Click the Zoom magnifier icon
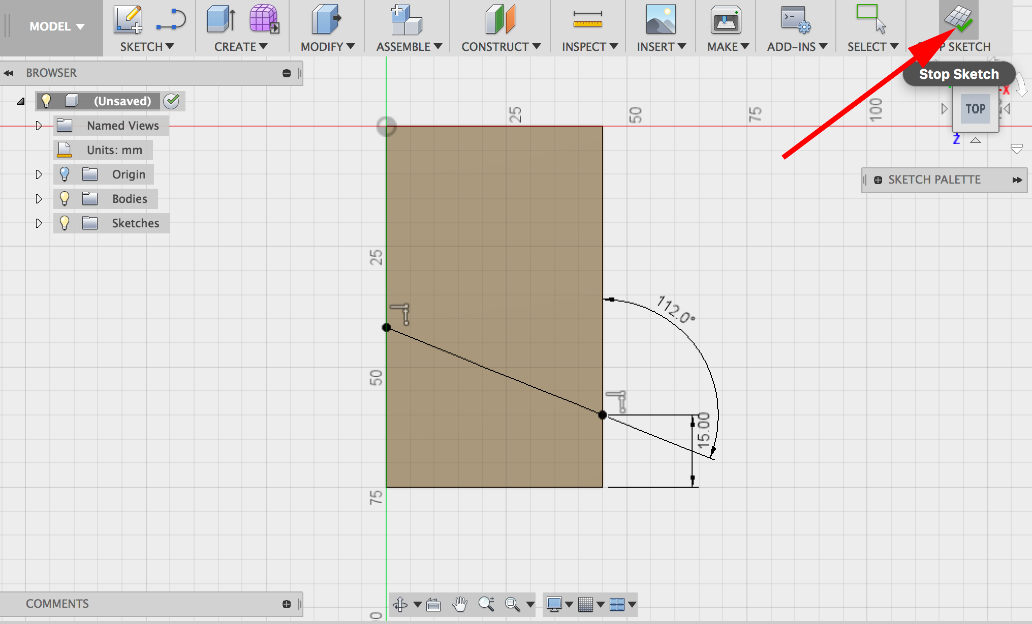Viewport: 1032px width, 624px height. pyautogui.click(x=486, y=604)
